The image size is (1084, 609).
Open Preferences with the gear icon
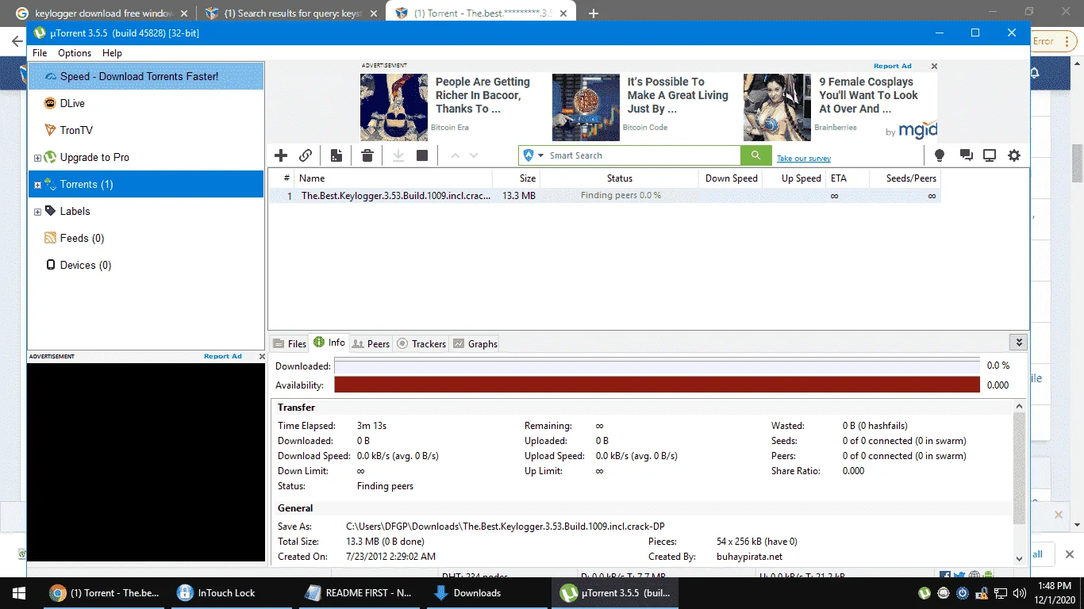tap(1014, 155)
